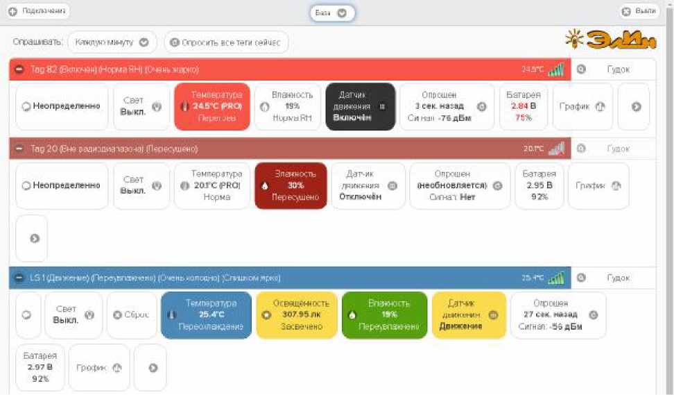The width and height of the screenshot is (674, 395).
Task: Click the Сброс button for LS 1
Action: (132, 315)
